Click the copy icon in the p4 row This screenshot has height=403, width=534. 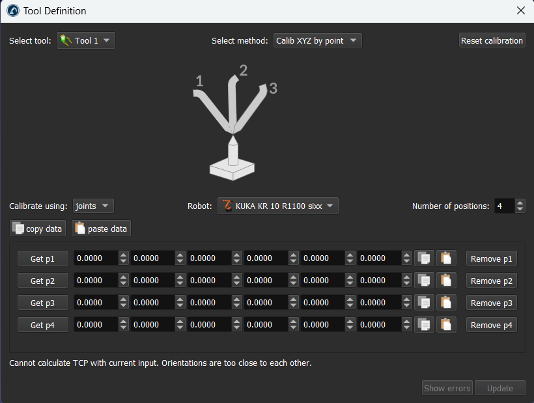(424, 325)
